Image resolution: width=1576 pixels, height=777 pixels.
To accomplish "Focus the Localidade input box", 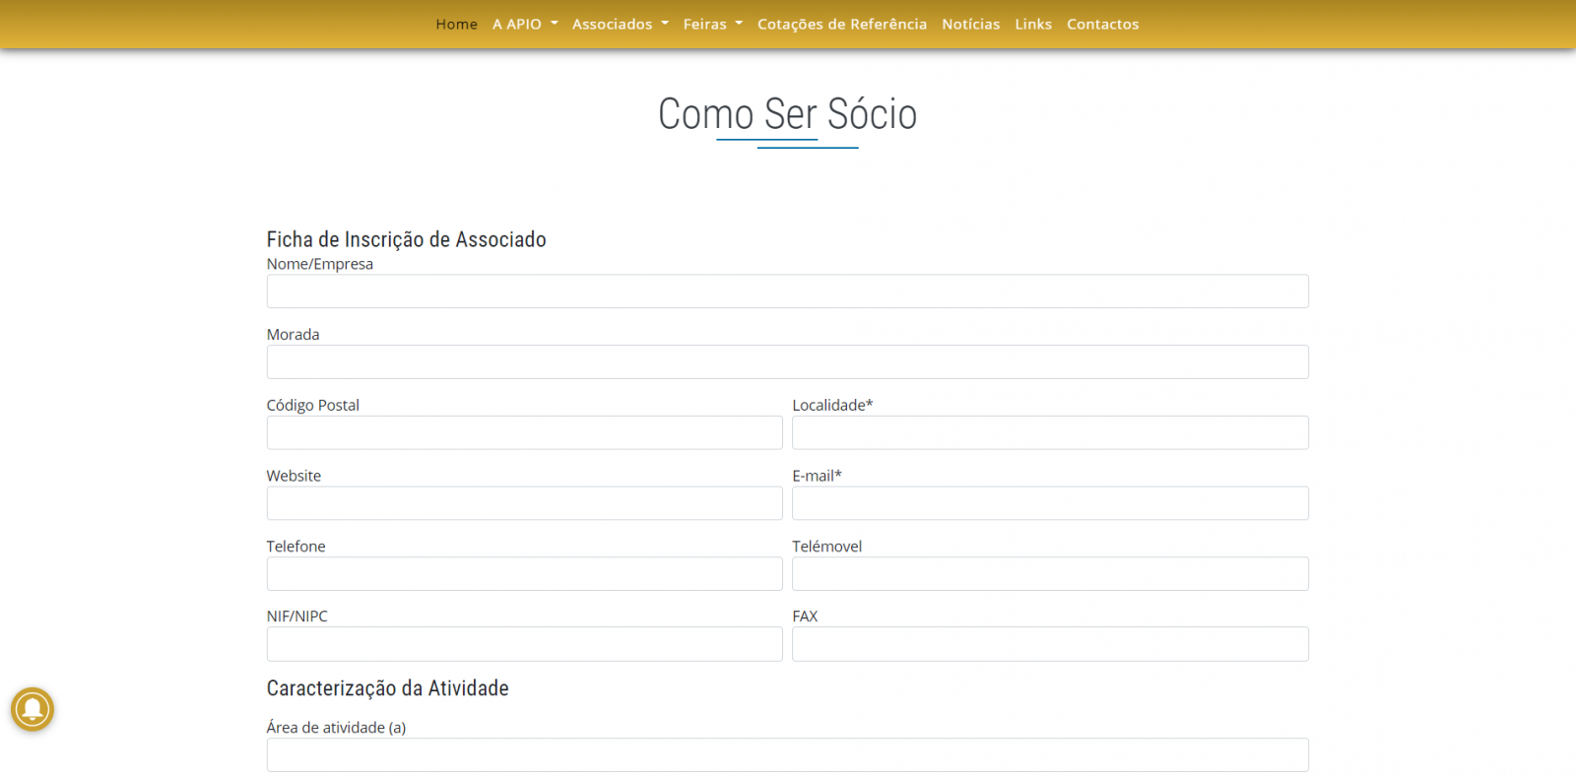I will click(1050, 433).
